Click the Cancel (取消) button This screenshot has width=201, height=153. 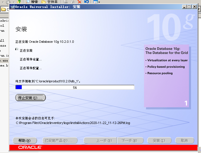point(185,140)
